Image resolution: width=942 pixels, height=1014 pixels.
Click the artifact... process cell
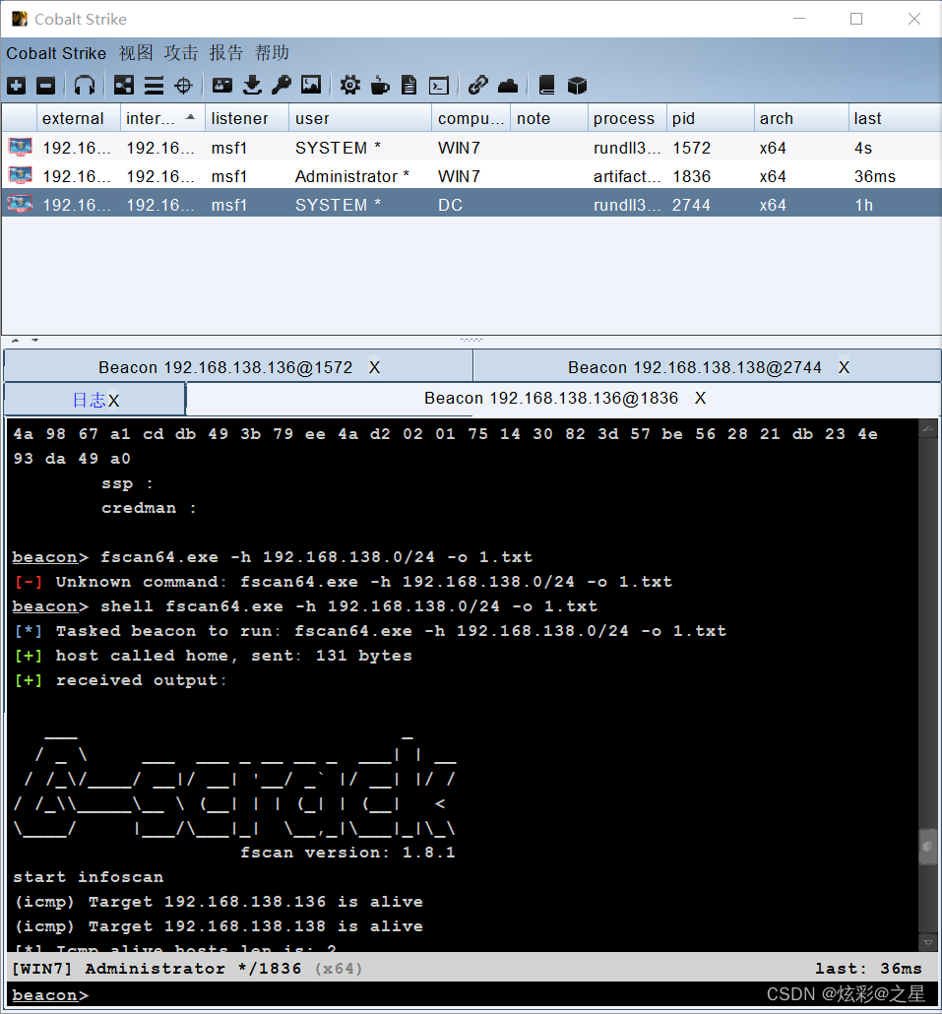point(626,176)
